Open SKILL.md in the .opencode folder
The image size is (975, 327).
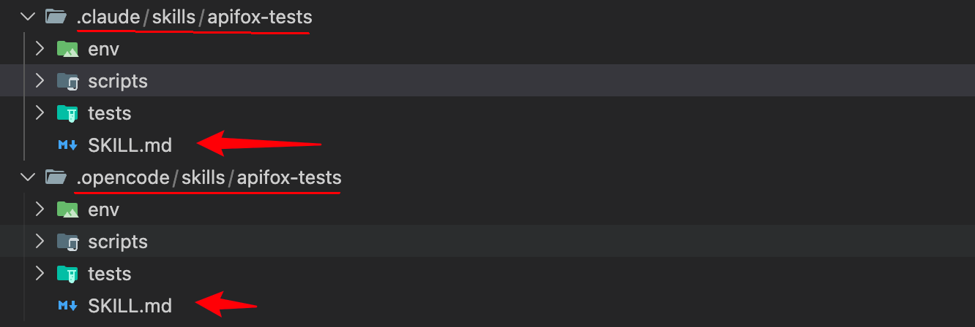point(130,306)
